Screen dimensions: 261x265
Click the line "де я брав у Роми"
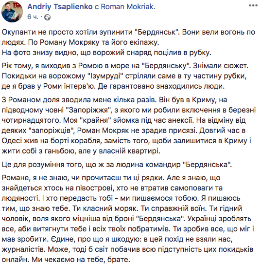(x=113, y=86)
